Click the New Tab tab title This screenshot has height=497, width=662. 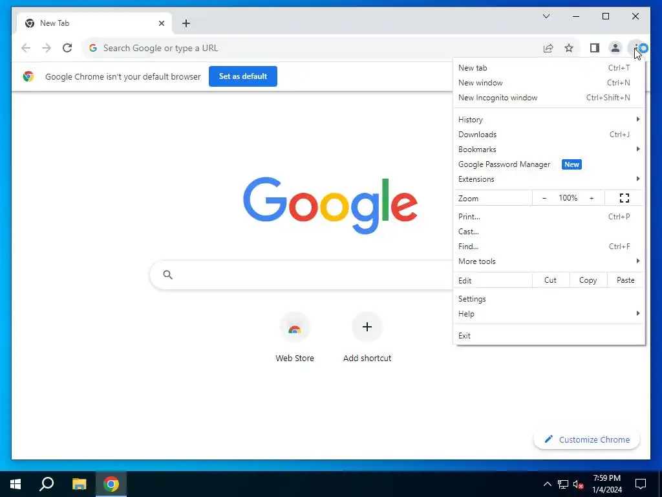pos(54,23)
